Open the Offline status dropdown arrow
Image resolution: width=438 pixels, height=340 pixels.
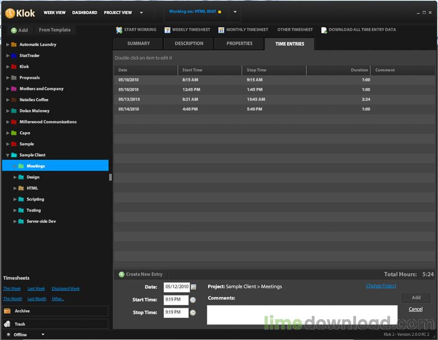[43, 335]
